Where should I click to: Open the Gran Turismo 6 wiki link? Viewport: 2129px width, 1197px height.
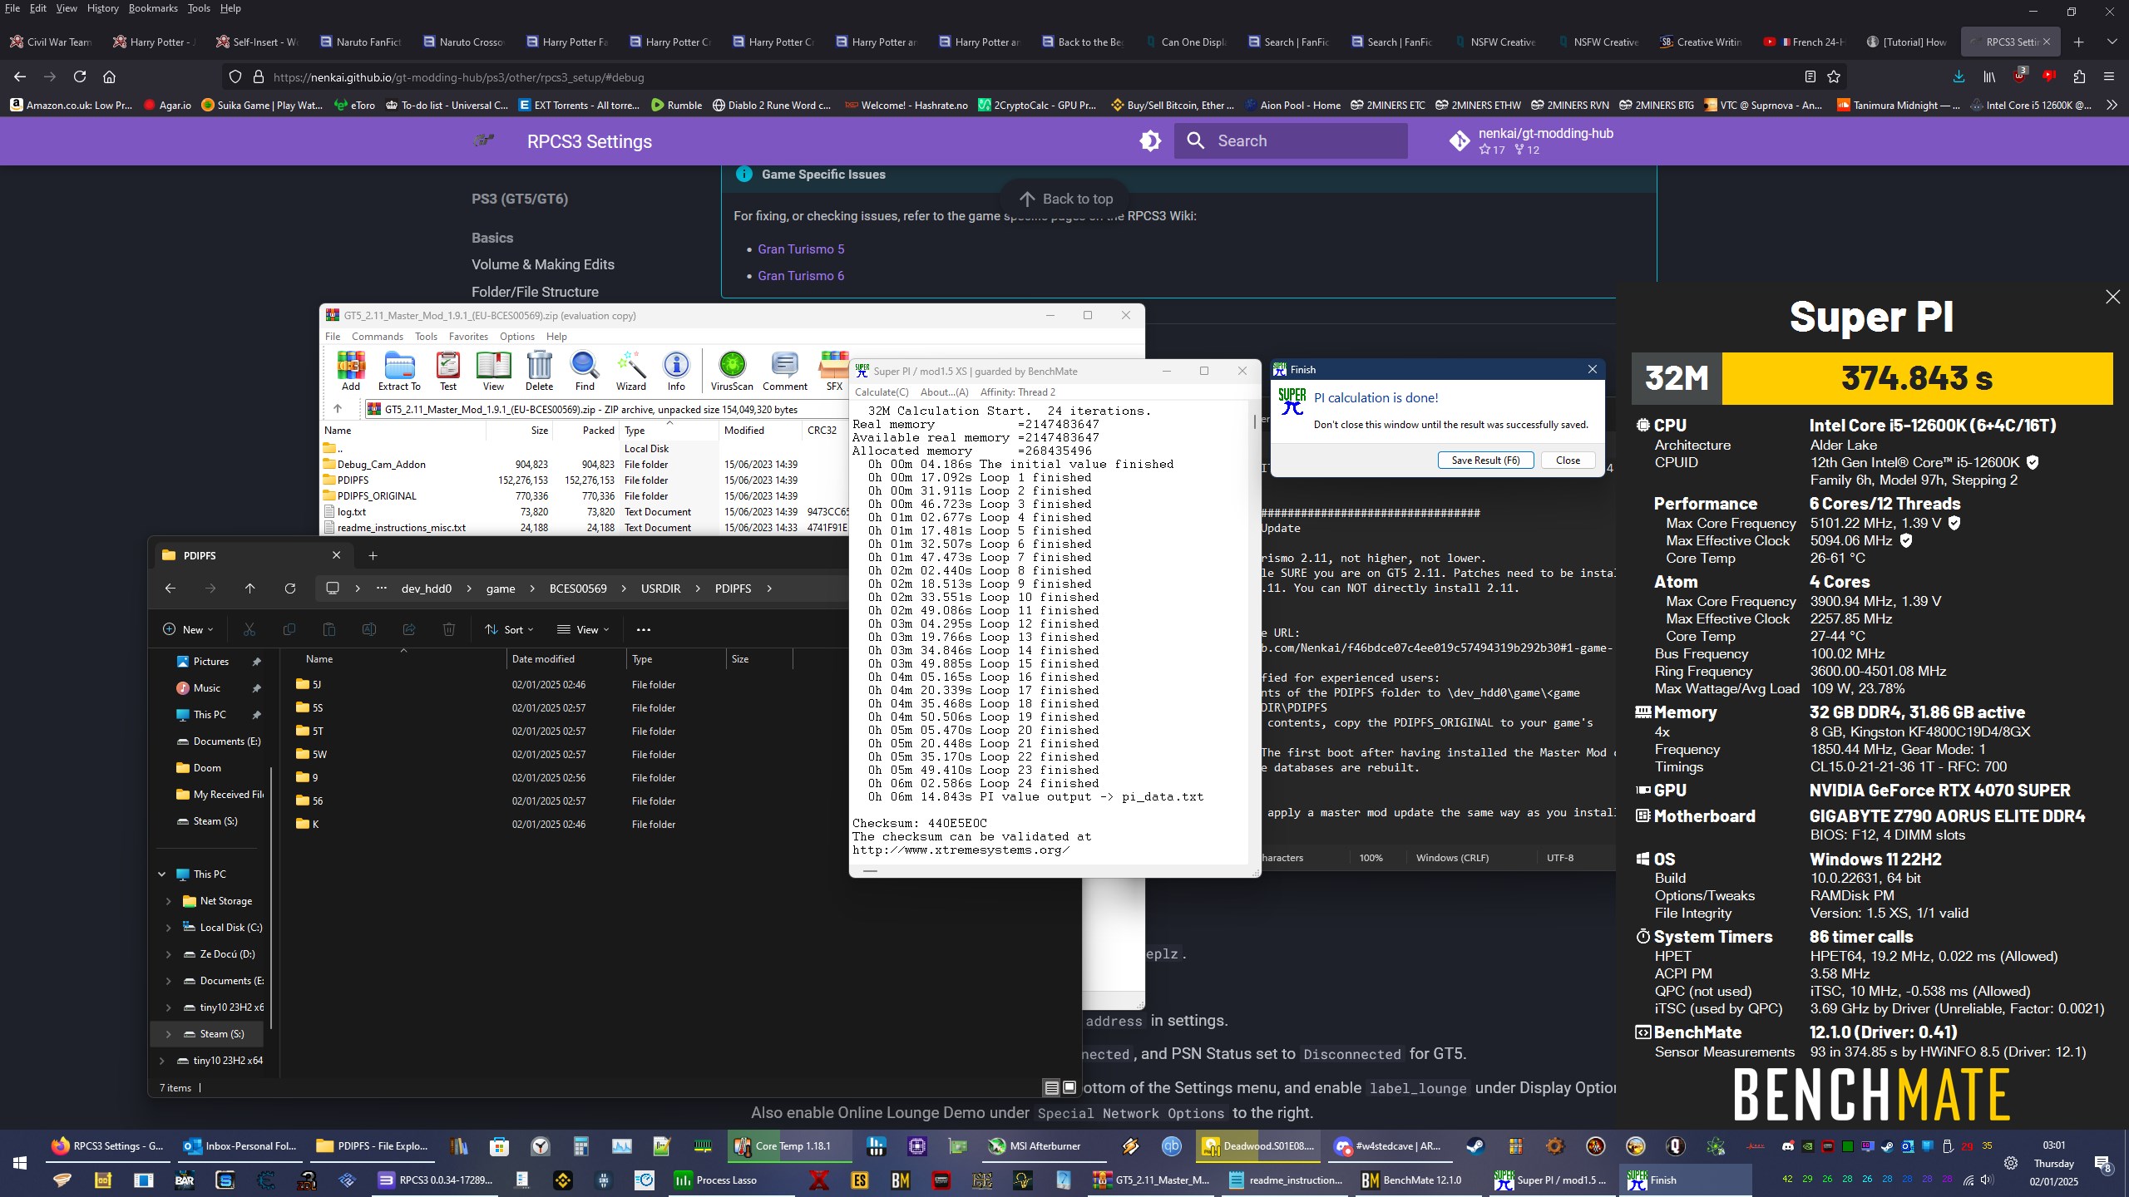coord(801,276)
